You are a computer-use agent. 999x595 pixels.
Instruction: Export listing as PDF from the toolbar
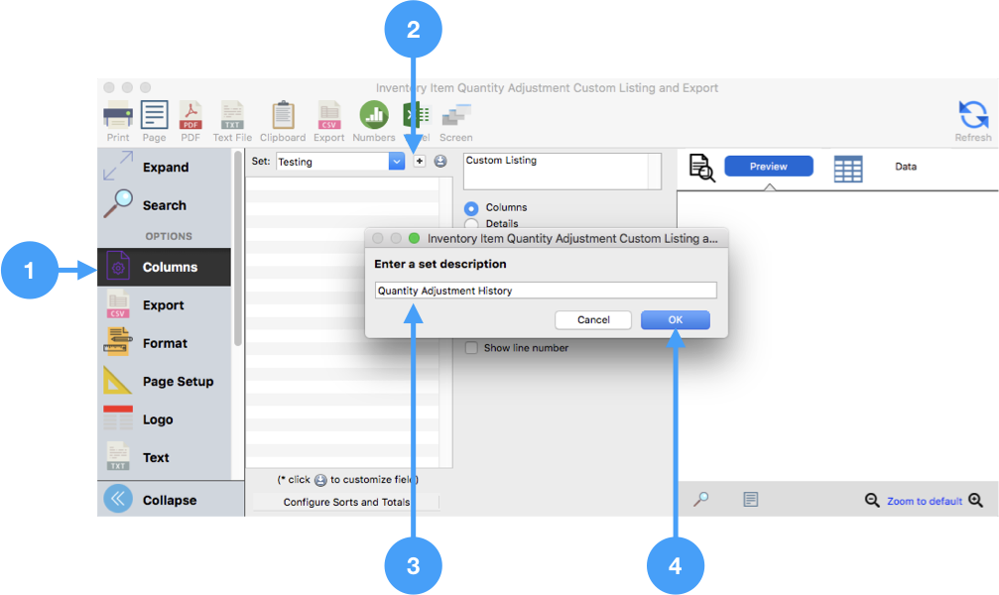(190, 119)
